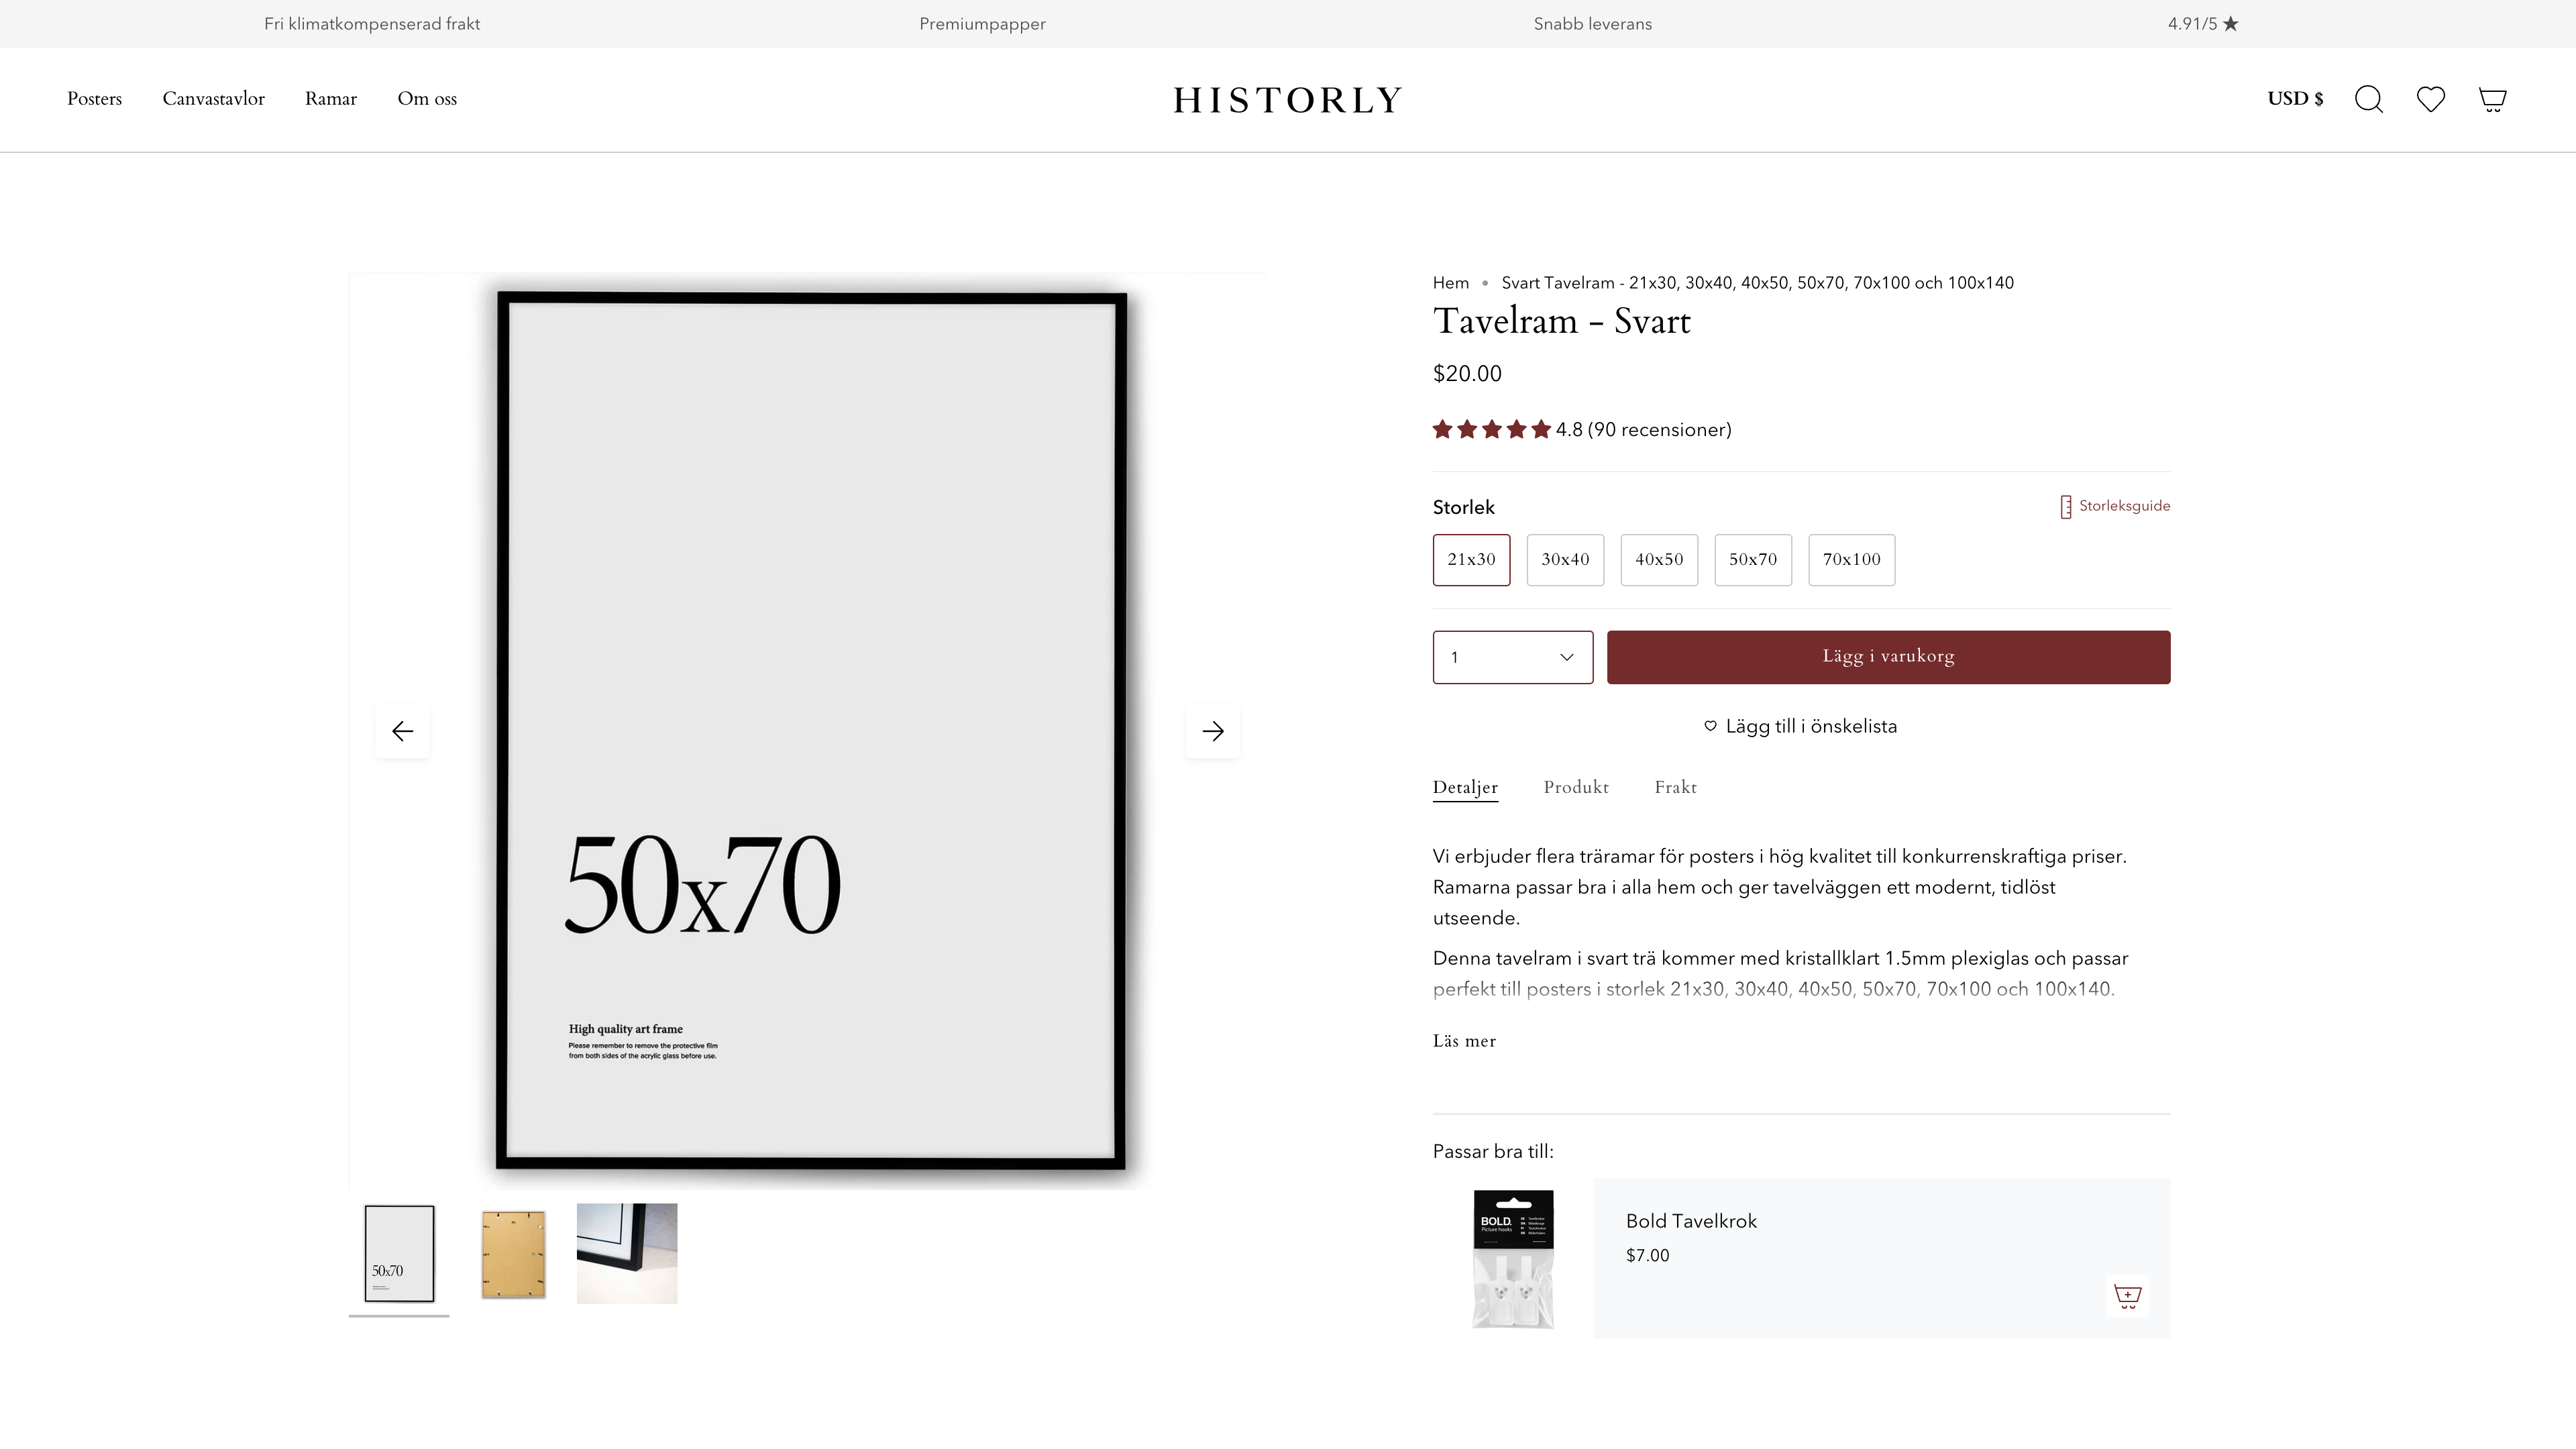
Task: Click the Storleksguide frame icon
Action: (2065, 506)
